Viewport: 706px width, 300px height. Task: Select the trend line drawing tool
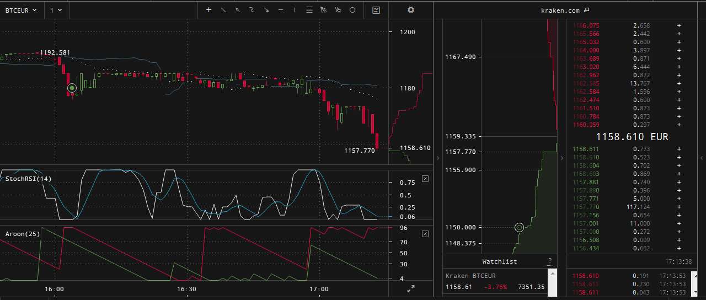tap(223, 10)
